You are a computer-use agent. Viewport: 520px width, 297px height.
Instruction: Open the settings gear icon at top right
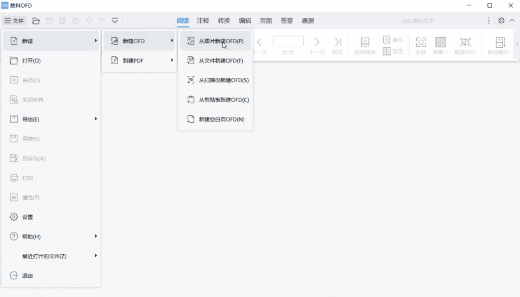pyautogui.click(x=501, y=21)
